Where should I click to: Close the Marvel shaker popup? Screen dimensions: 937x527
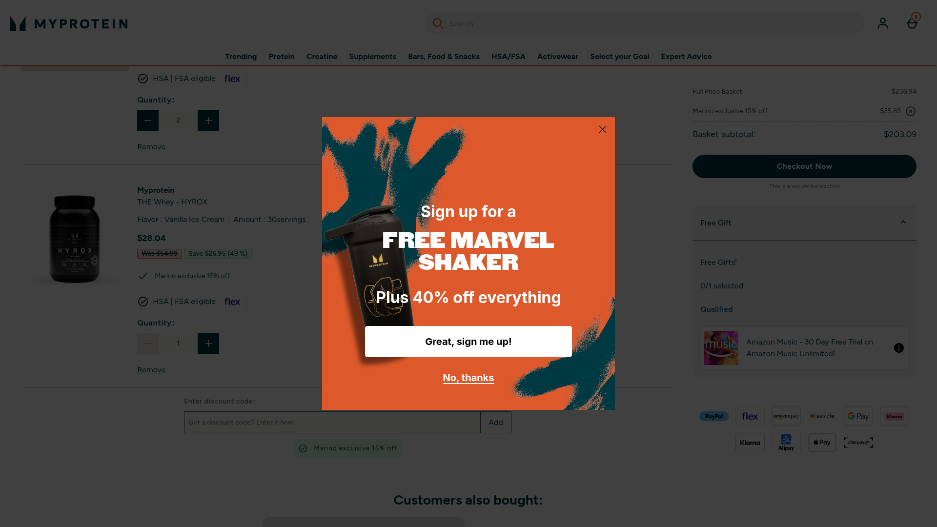(x=603, y=129)
